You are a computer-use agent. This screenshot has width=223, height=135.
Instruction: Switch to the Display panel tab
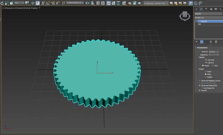click(x=216, y=9)
